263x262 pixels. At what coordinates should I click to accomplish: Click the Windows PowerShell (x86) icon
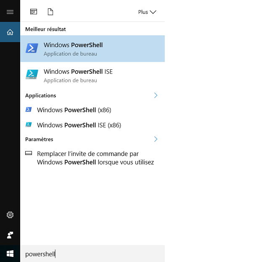[x=29, y=109]
